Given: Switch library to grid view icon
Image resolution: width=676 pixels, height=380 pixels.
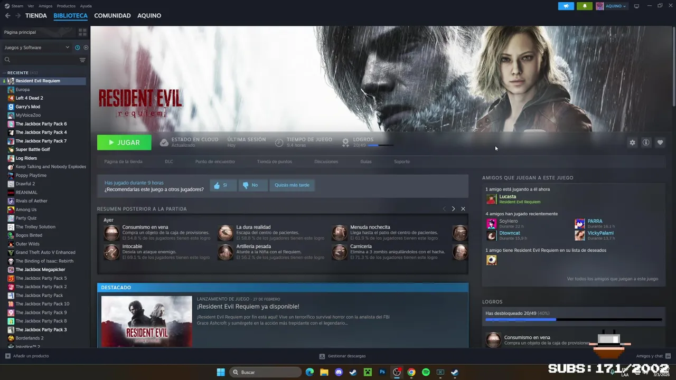Looking at the screenshot, I should [82, 32].
